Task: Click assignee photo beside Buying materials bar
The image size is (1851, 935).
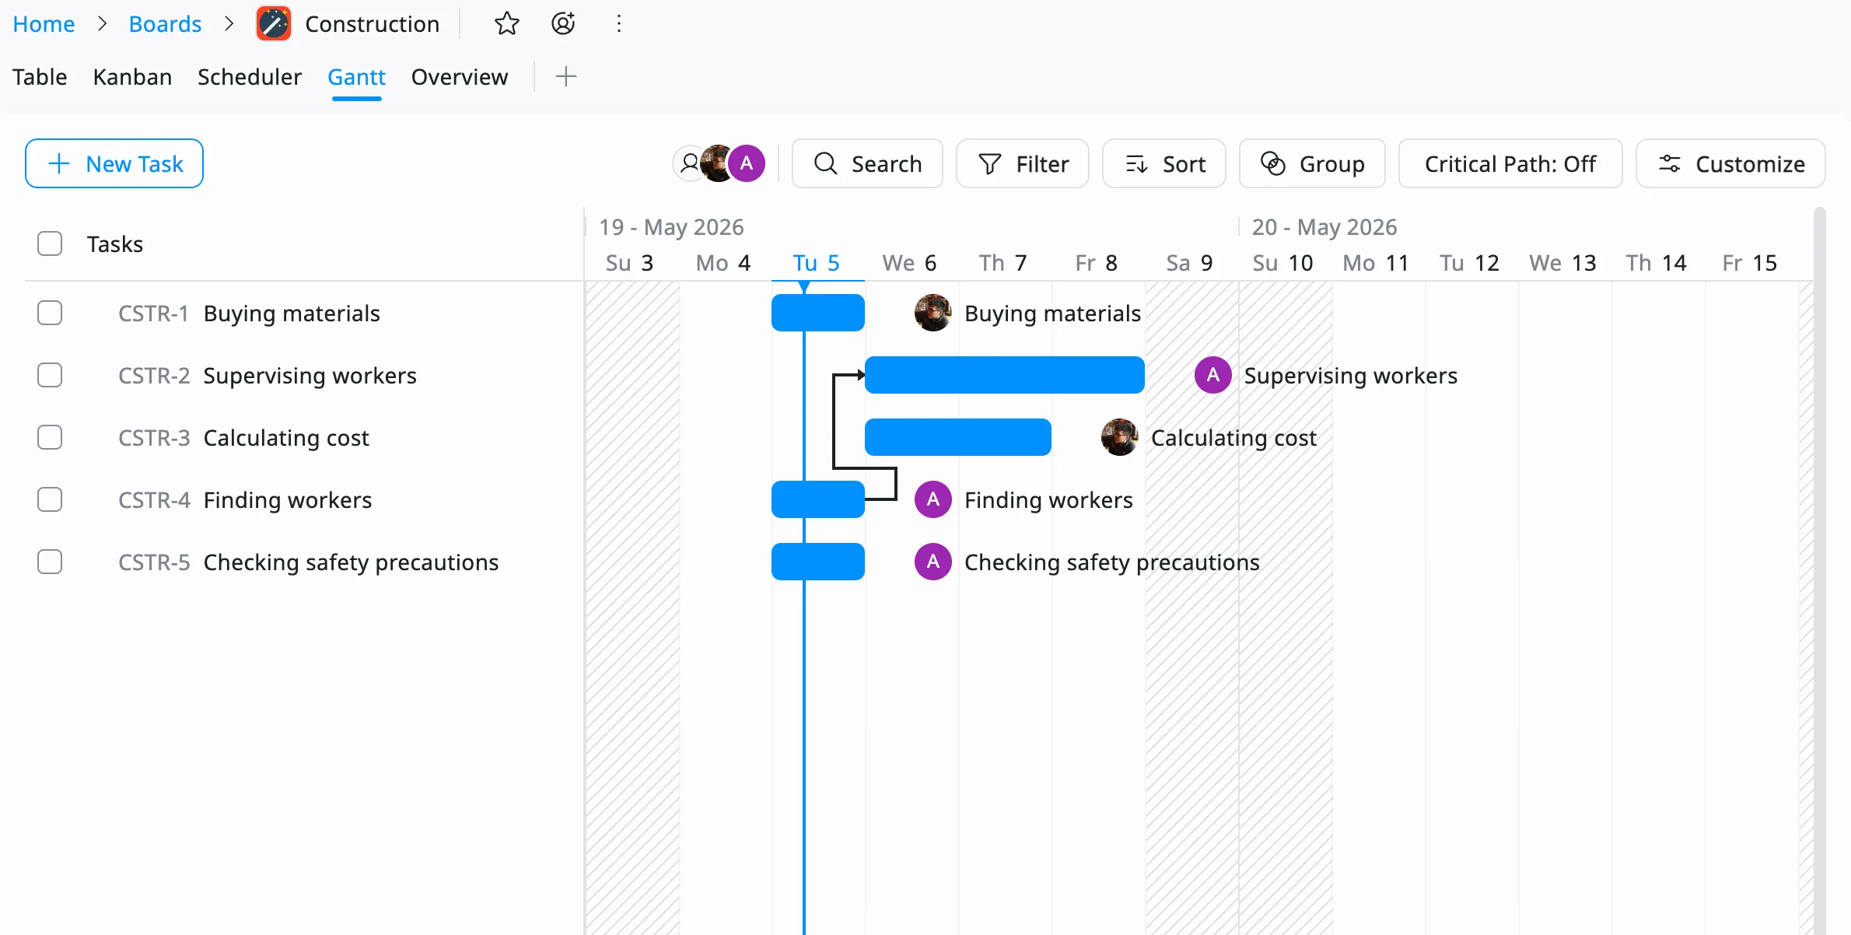Action: click(x=933, y=313)
